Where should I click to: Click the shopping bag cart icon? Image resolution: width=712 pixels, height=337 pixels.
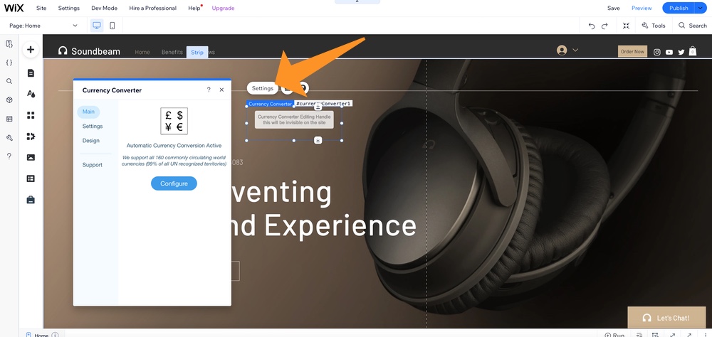click(x=693, y=50)
